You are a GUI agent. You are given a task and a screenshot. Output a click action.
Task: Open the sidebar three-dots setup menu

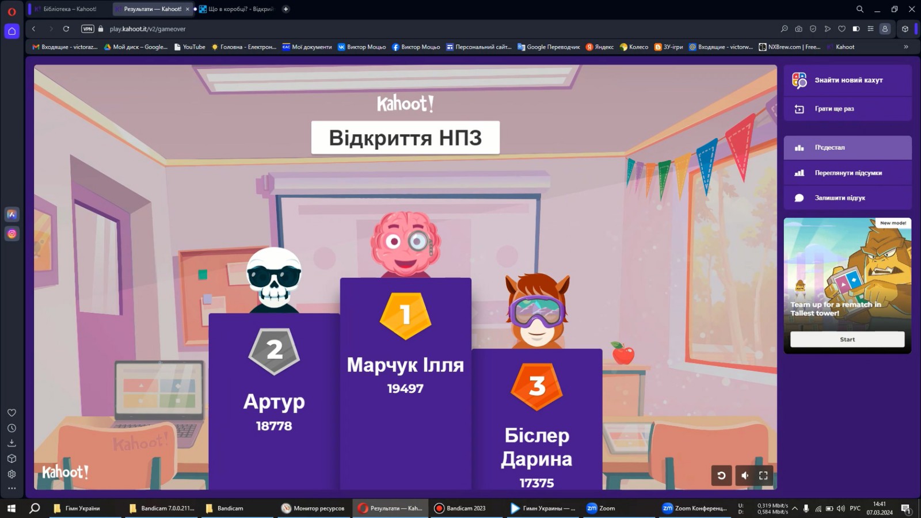coord(12,488)
